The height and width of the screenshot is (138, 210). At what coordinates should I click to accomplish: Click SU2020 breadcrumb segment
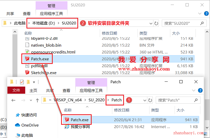pos(69,23)
